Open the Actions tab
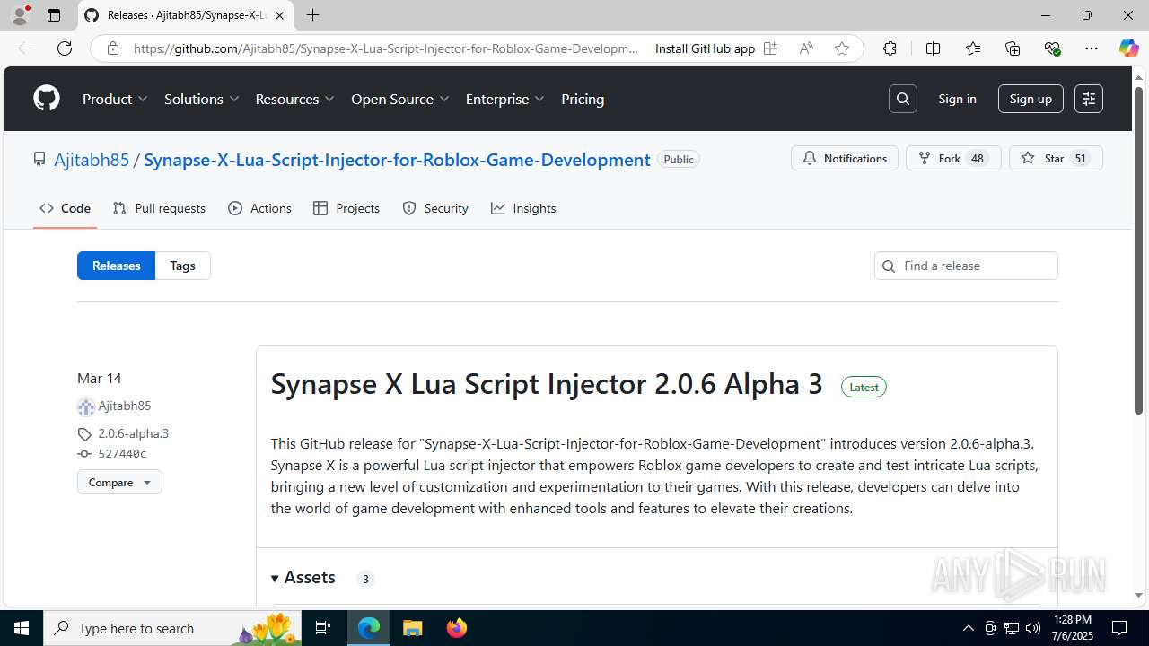The image size is (1149, 646). coord(260,208)
